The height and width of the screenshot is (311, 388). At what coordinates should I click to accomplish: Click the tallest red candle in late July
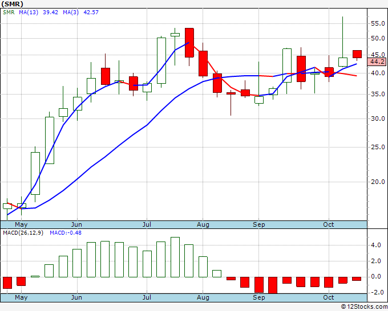pyautogui.click(x=189, y=43)
